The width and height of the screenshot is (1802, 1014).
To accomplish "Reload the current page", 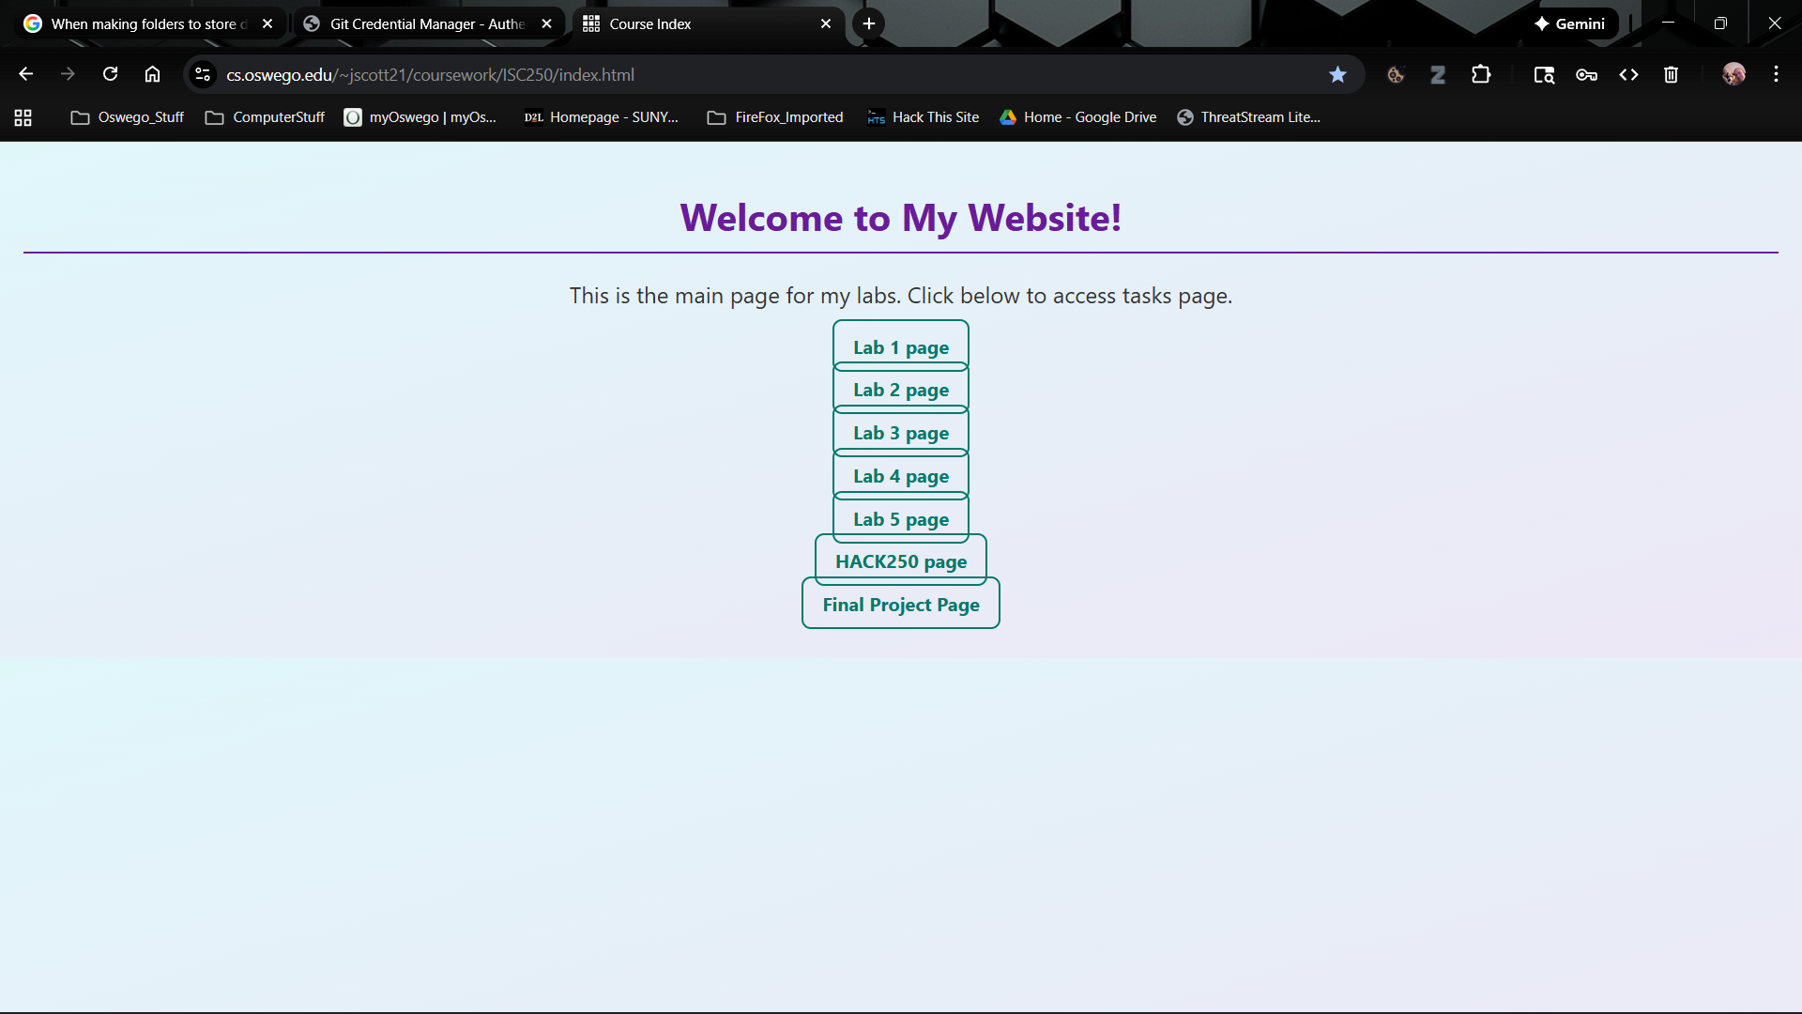I will [110, 74].
